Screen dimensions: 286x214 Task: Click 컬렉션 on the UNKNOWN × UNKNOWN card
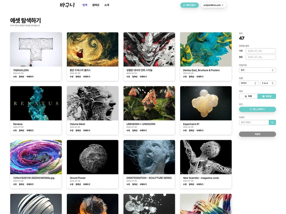tap(135, 131)
